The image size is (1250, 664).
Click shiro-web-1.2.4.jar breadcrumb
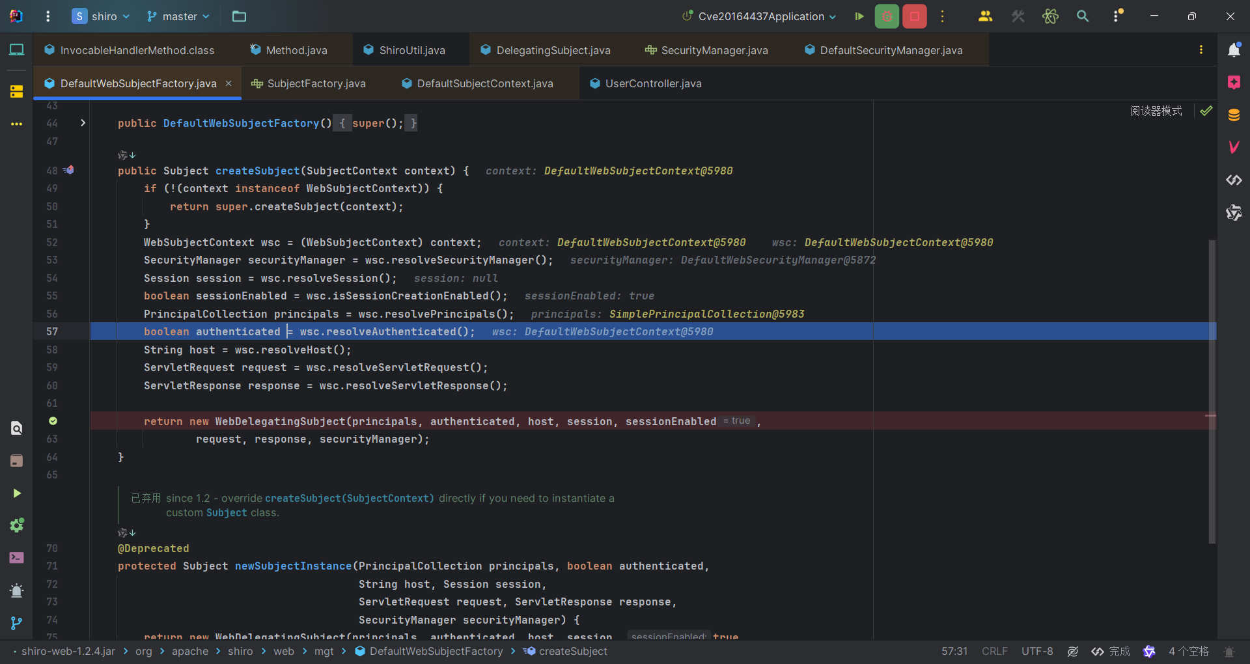point(68,652)
